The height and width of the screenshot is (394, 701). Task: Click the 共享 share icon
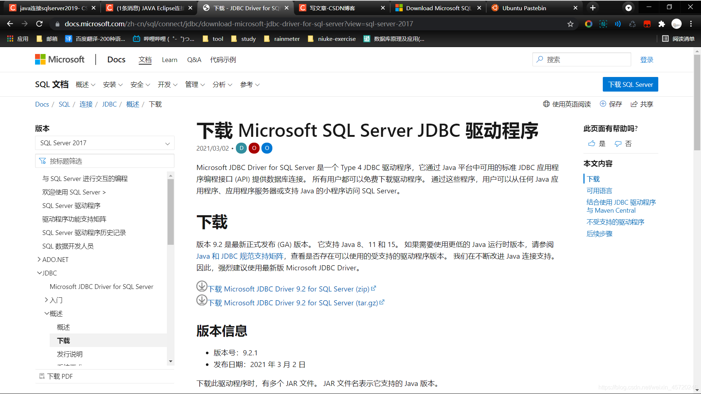[634, 104]
